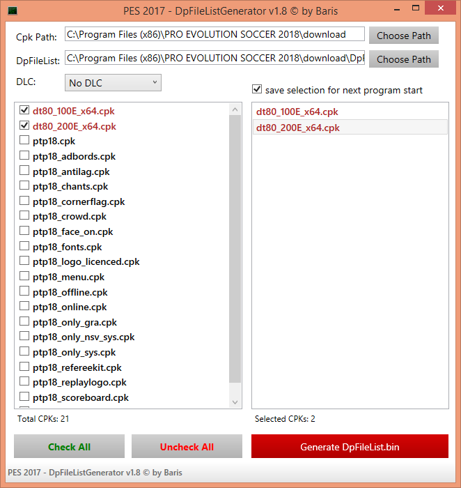Tick the ptp18_antilag.cpk checkbox
The height and width of the screenshot is (488, 461).
24,171
